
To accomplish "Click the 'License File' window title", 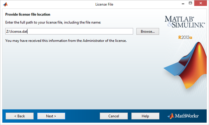I will (104, 4).
